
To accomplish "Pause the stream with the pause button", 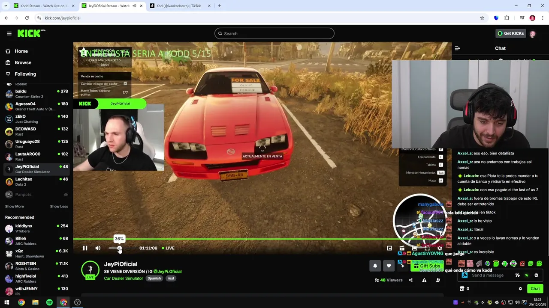I will [85, 248].
